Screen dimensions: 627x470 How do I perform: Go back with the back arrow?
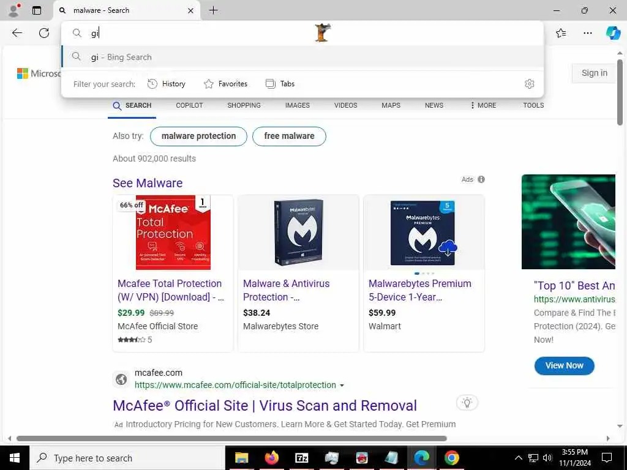(17, 33)
